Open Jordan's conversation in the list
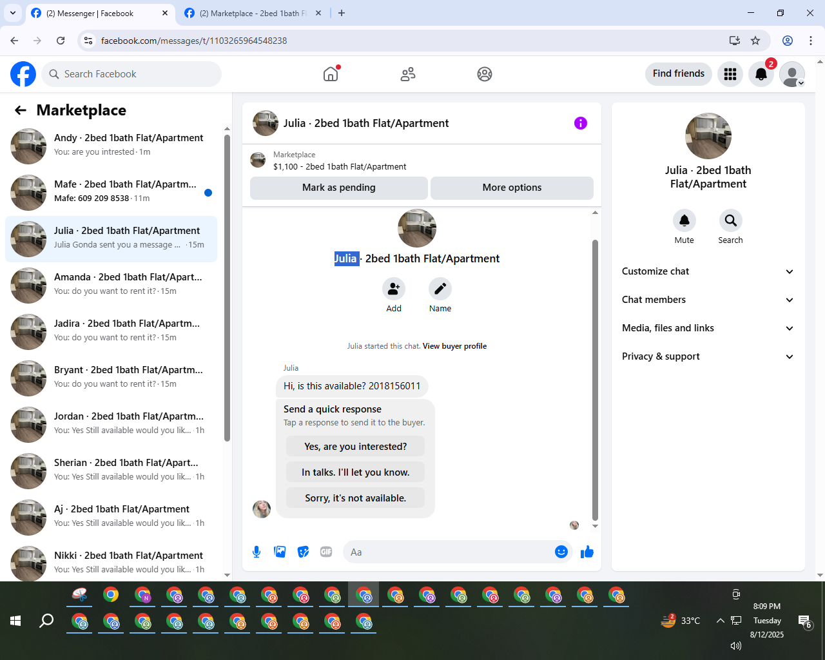Screen dimensions: 825x660 pyautogui.click(x=111, y=425)
